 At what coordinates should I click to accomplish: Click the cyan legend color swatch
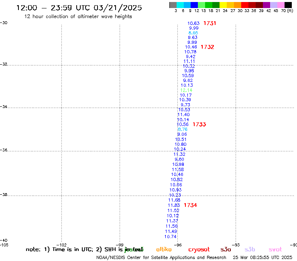pos(180,5)
